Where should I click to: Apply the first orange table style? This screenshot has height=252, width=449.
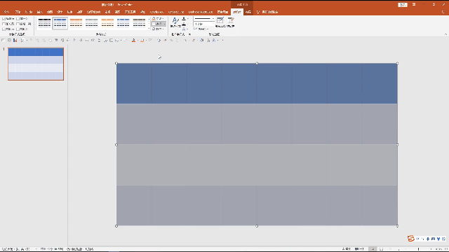click(76, 23)
